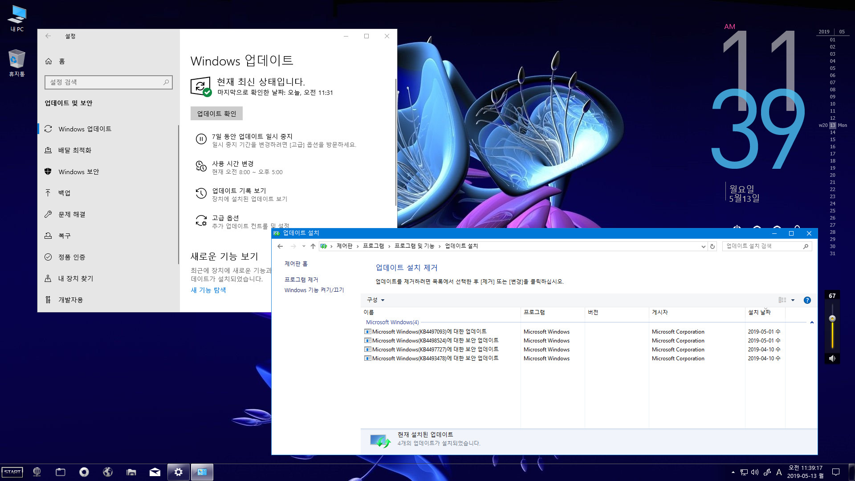
Task: Click 제어판 홈 link
Action: pos(296,264)
